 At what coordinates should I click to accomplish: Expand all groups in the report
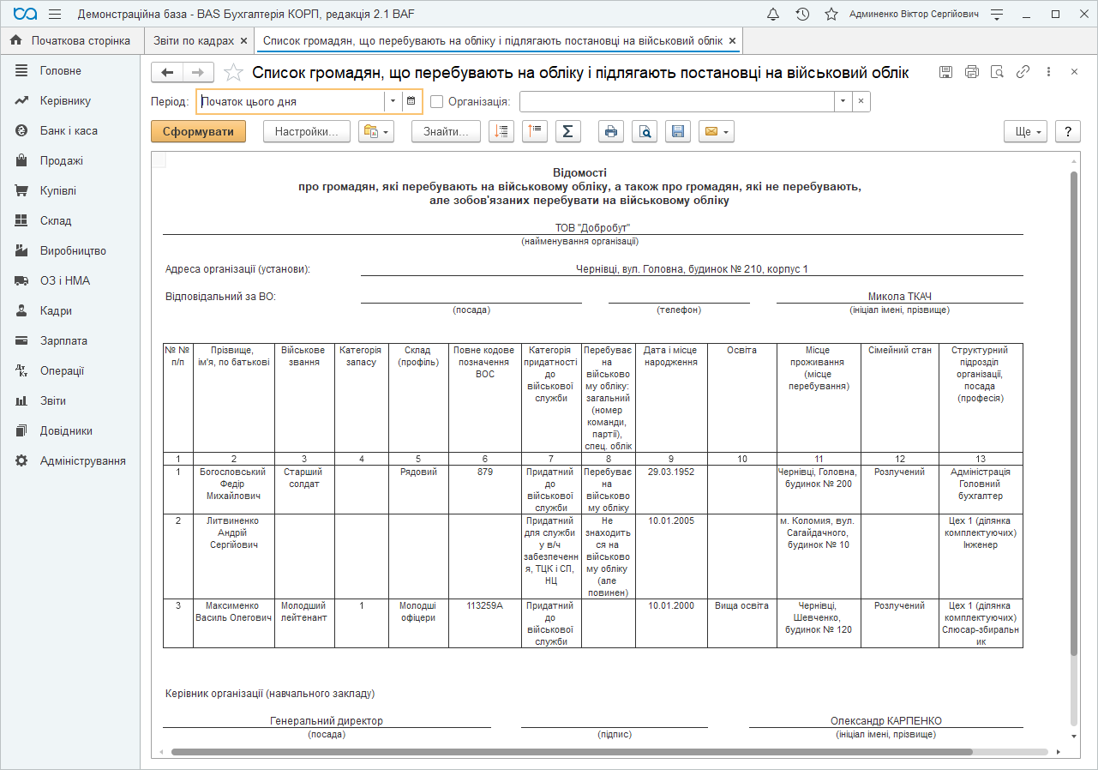point(501,131)
